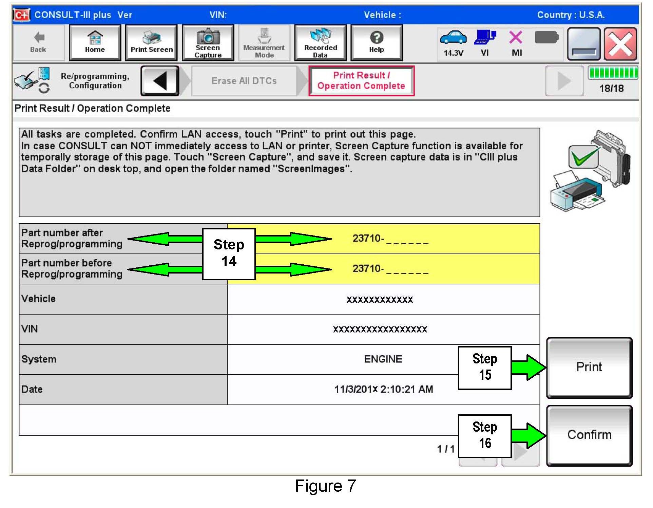Click the part number after reprogramming field
This screenshot has height=508, width=653.
coord(390,239)
